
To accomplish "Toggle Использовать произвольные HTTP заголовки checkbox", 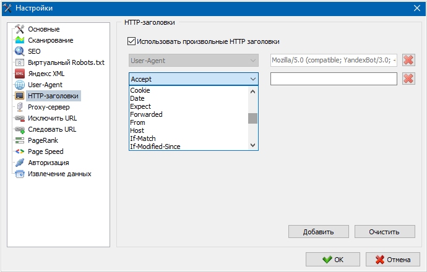I will click(x=131, y=41).
